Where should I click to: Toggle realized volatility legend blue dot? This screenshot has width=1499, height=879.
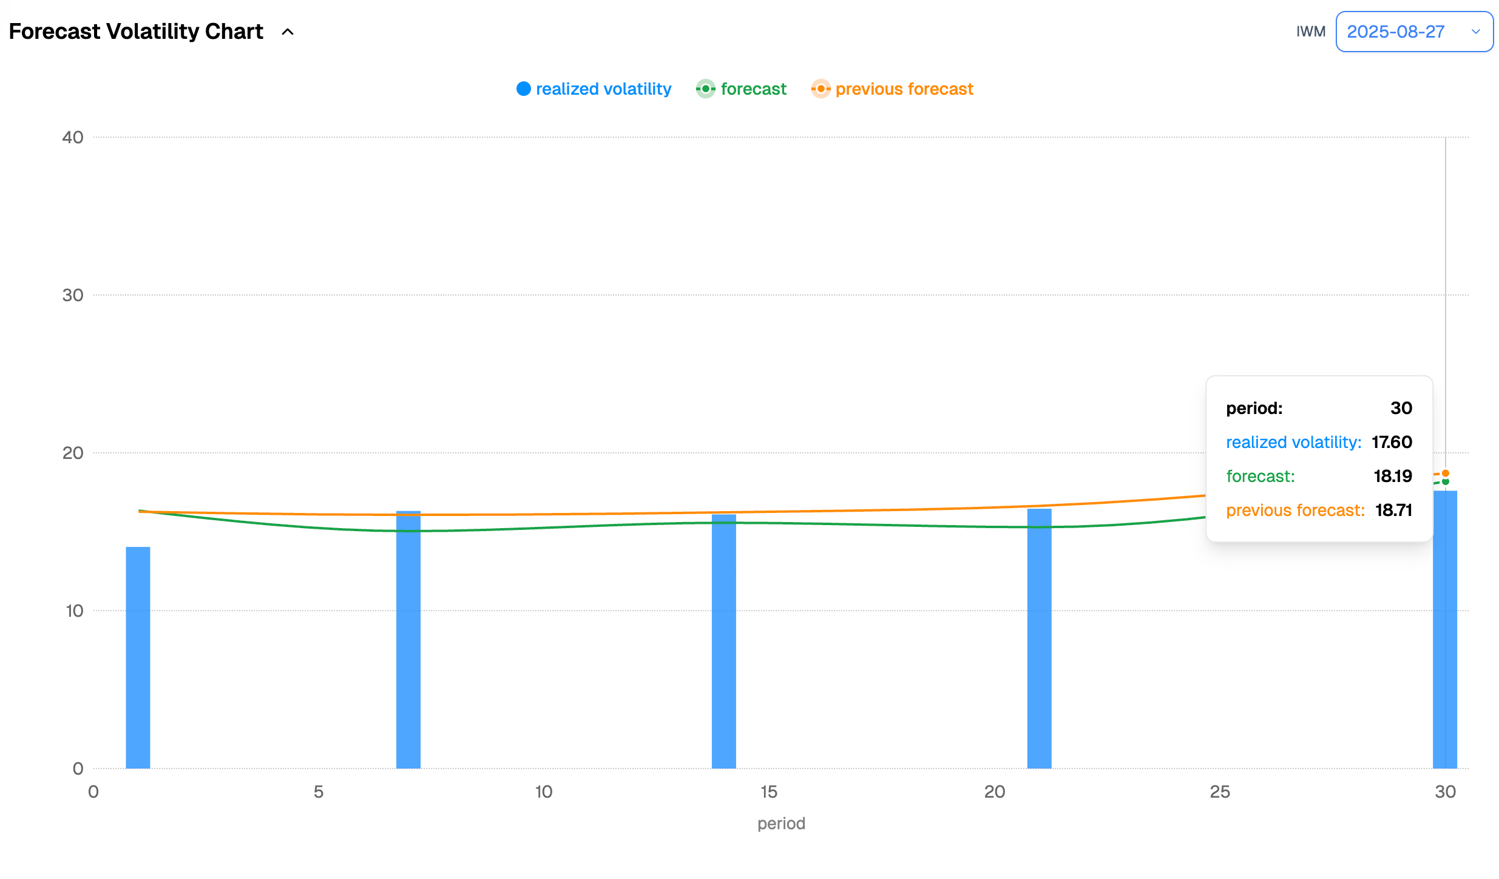[523, 89]
